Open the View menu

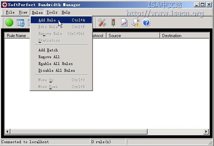pyautogui.click(x=23, y=12)
